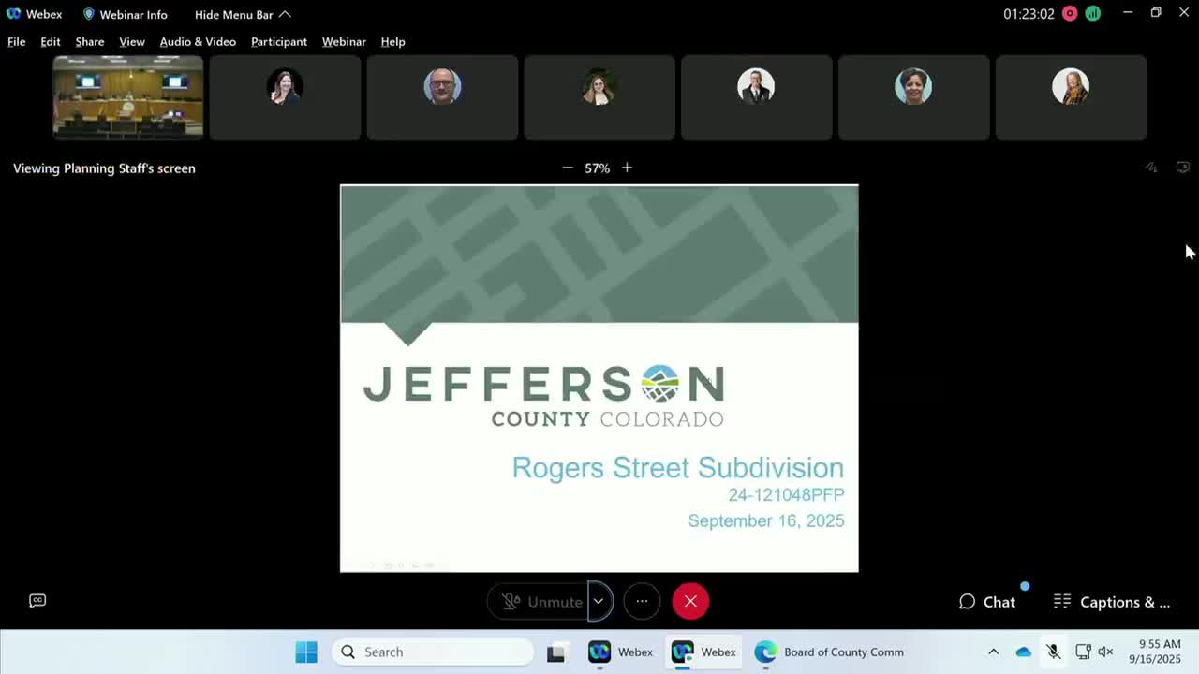1199x674 pixels.
Task: Zoom out the shared screen with minus
Action: click(x=567, y=168)
